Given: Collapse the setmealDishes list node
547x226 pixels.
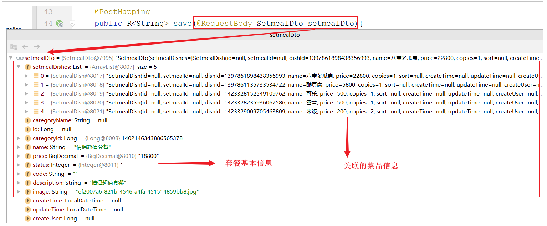Looking at the screenshot, I should pyautogui.click(x=19, y=67).
